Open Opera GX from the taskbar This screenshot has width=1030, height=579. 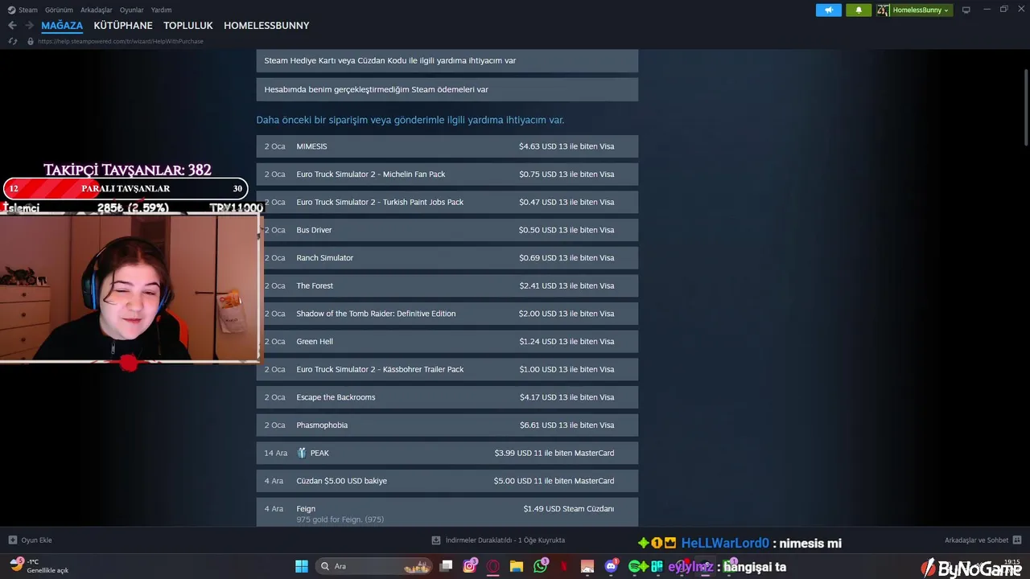tap(493, 566)
